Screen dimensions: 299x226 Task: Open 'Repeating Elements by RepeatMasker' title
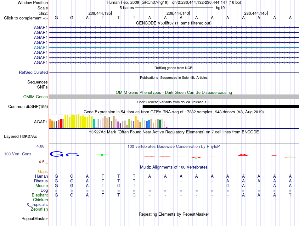pos(174,214)
